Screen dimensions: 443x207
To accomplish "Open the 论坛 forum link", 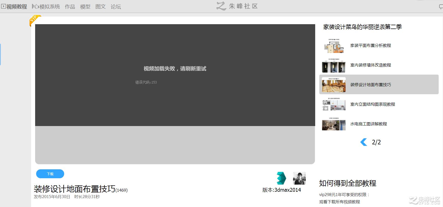I will coord(116,7).
